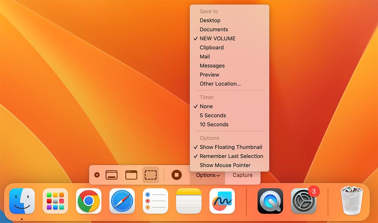
Task: Enable Show Mouse Pointer option
Action: click(x=225, y=165)
